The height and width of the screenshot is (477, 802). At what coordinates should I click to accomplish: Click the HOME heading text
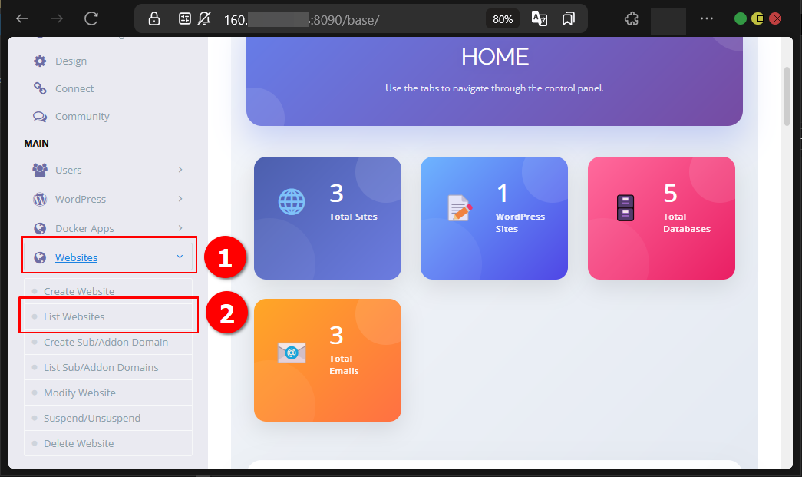tap(494, 57)
